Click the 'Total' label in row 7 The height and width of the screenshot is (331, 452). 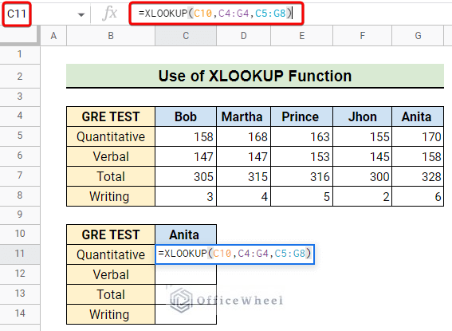coord(111,176)
